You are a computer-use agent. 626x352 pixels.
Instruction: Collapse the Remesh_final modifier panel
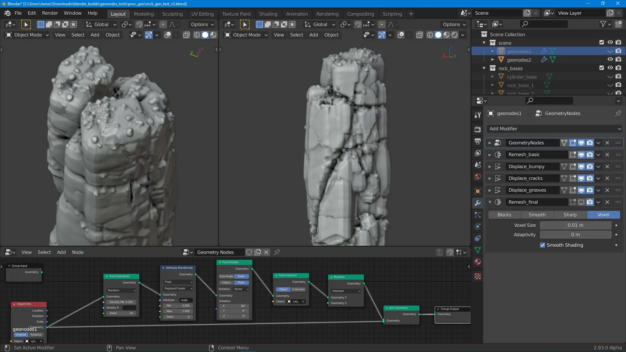pos(490,202)
